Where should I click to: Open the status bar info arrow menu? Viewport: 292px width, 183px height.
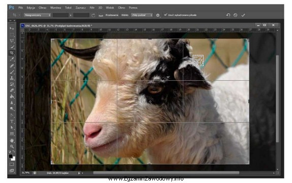tap(79, 173)
